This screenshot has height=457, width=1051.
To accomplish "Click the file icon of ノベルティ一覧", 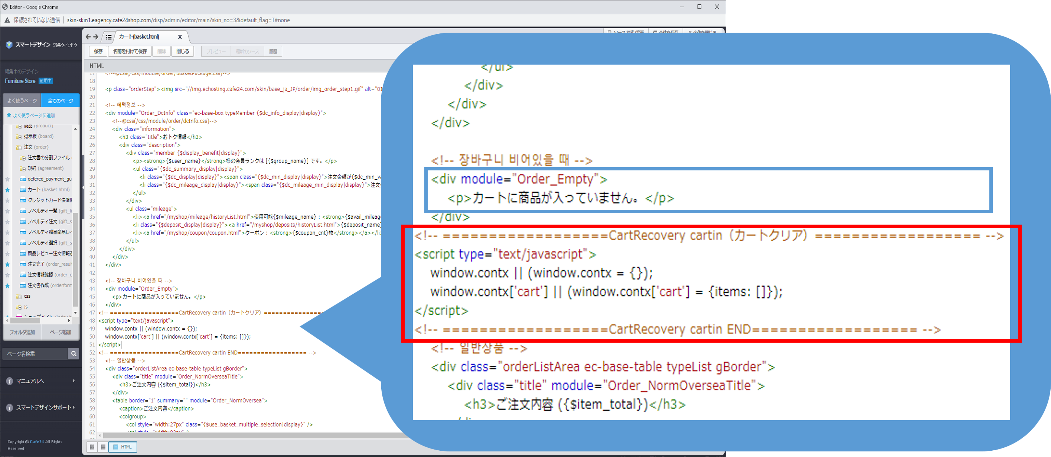I will 23,211.
